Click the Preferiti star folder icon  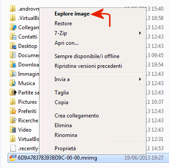[13, 111]
